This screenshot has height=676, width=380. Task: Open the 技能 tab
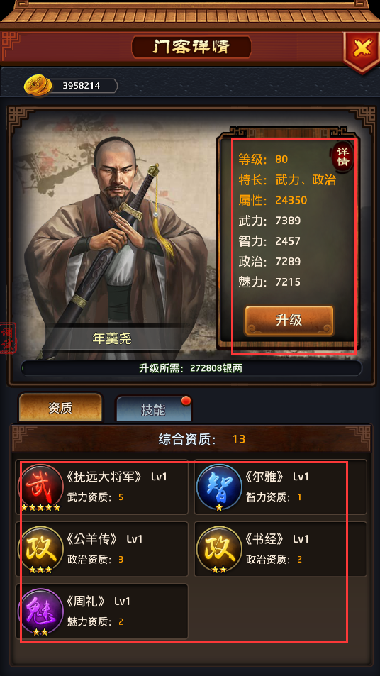coord(153,409)
